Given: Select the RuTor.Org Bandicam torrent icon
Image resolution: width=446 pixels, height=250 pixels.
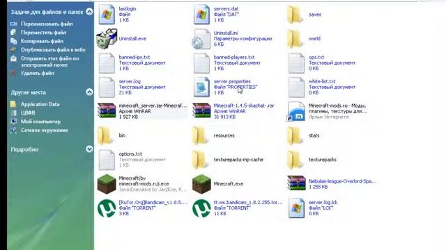Looking at the screenshot, I should 107,208.
